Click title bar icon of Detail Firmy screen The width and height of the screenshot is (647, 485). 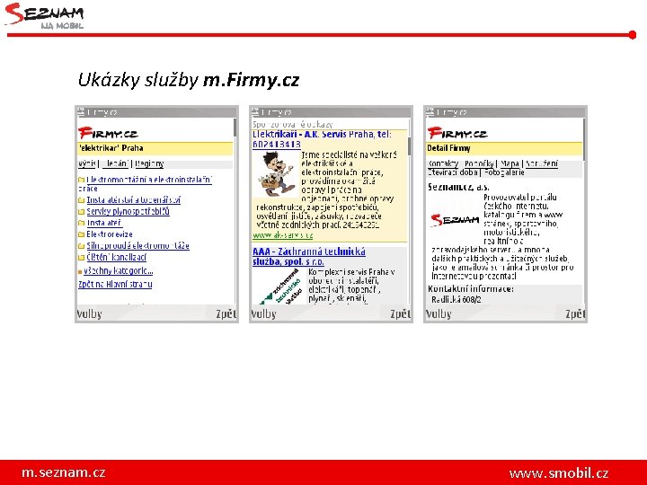tap(430, 111)
